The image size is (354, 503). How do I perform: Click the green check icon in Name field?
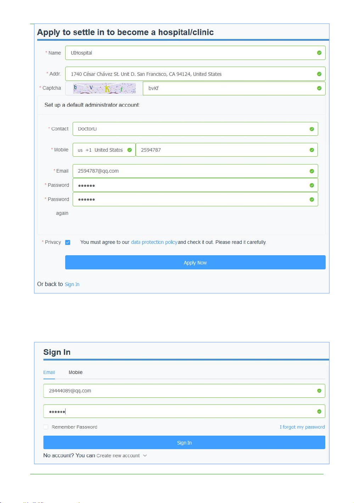pos(319,53)
